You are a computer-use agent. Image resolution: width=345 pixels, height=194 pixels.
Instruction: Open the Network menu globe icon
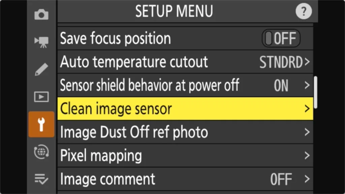pos(41,152)
